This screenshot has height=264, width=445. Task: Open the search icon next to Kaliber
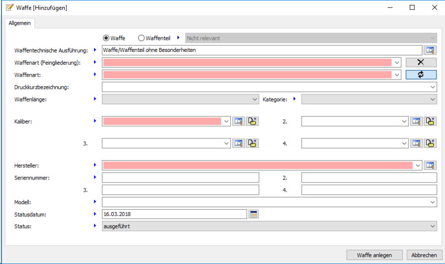point(239,121)
